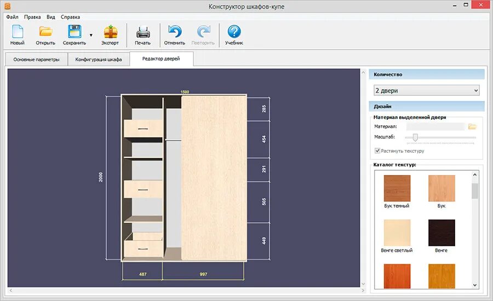
Task: Switch to the Конфигурация шкафа tab
Action: [99, 60]
